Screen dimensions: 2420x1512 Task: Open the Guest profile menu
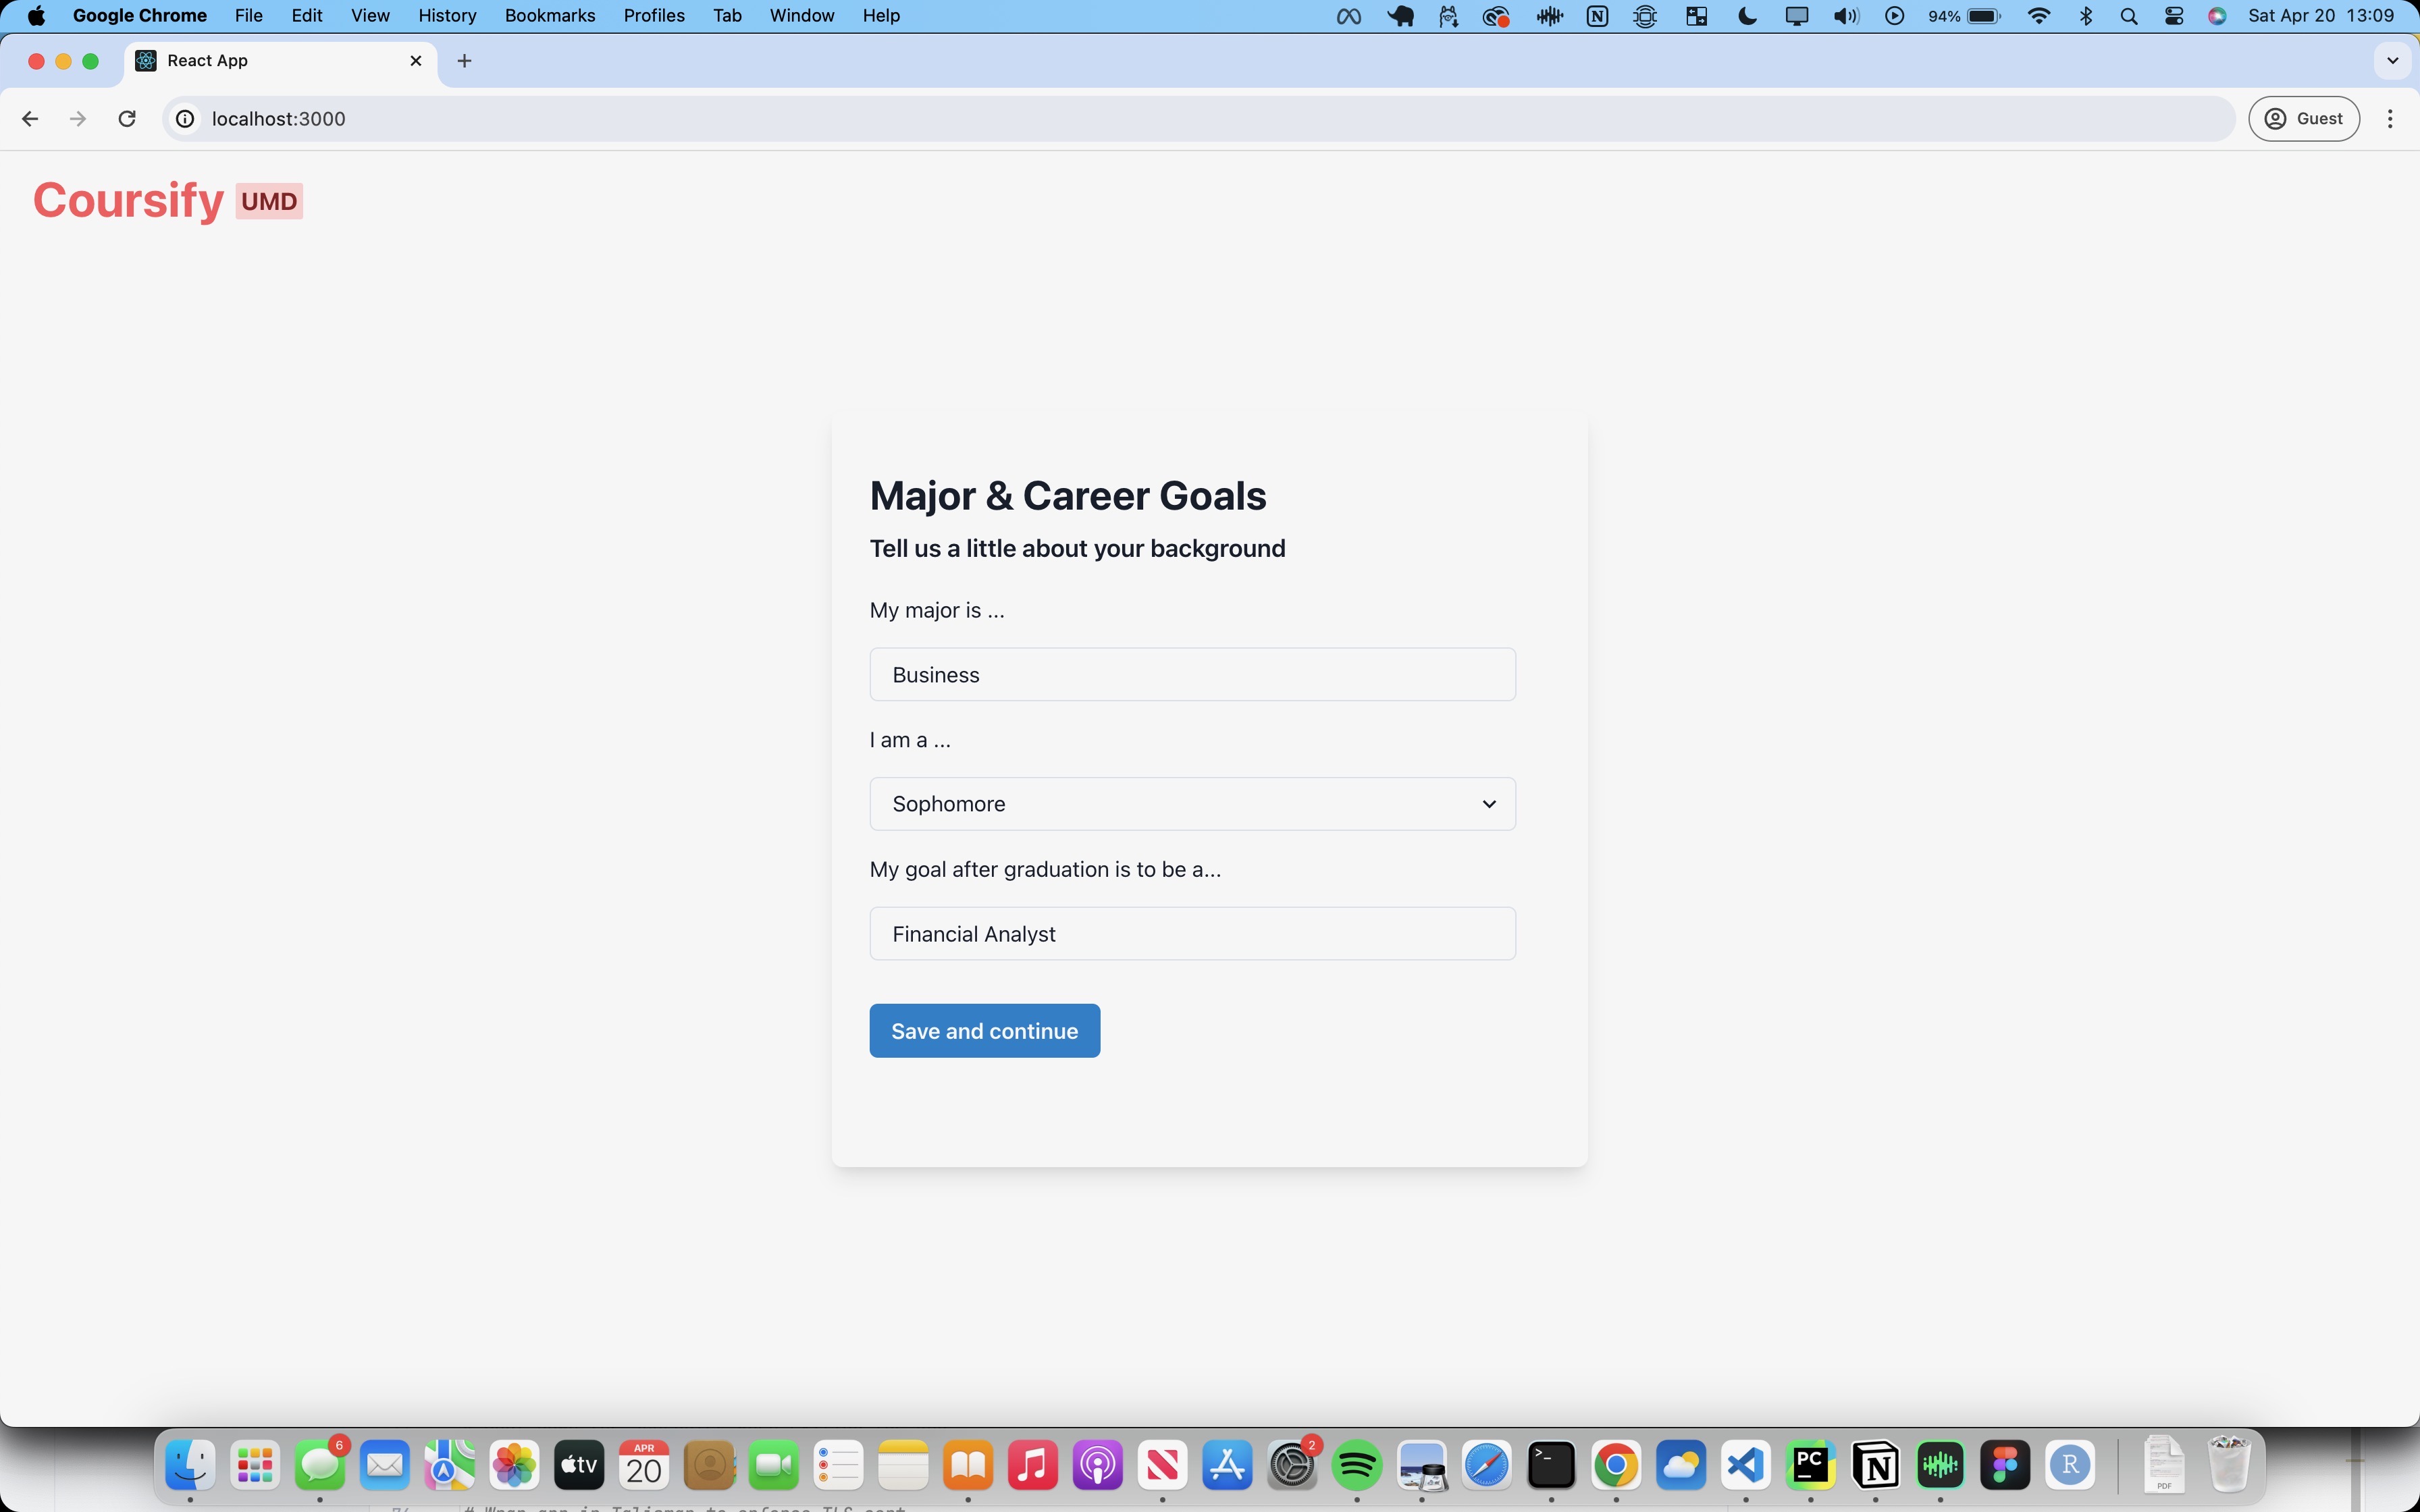click(x=2304, y=119)
